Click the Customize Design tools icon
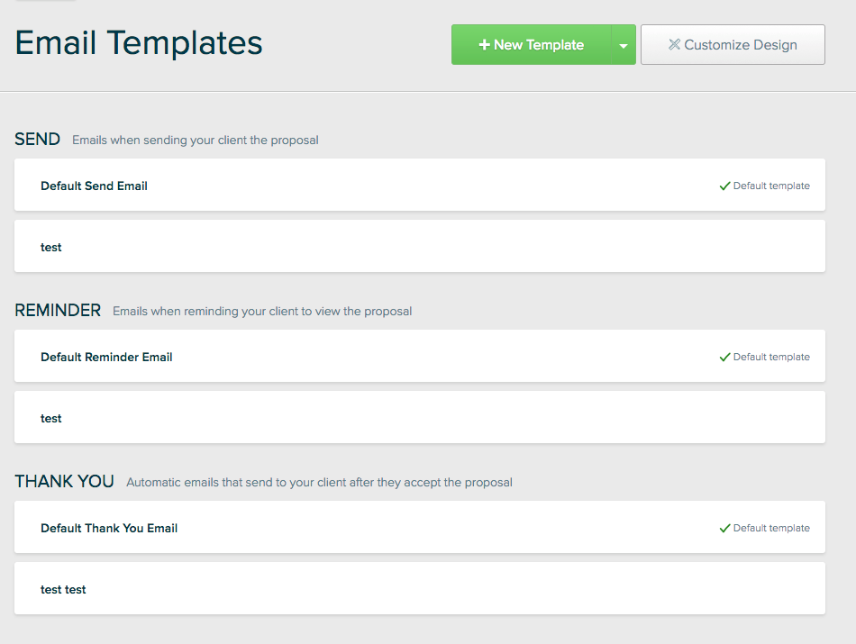This screenshot has width=856, height=644. pos(674,44)
